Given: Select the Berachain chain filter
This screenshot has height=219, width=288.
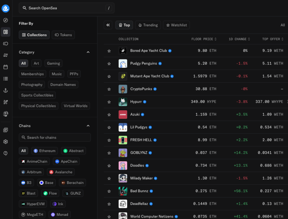Looking at the screenshot, I should tap(73, 183).
